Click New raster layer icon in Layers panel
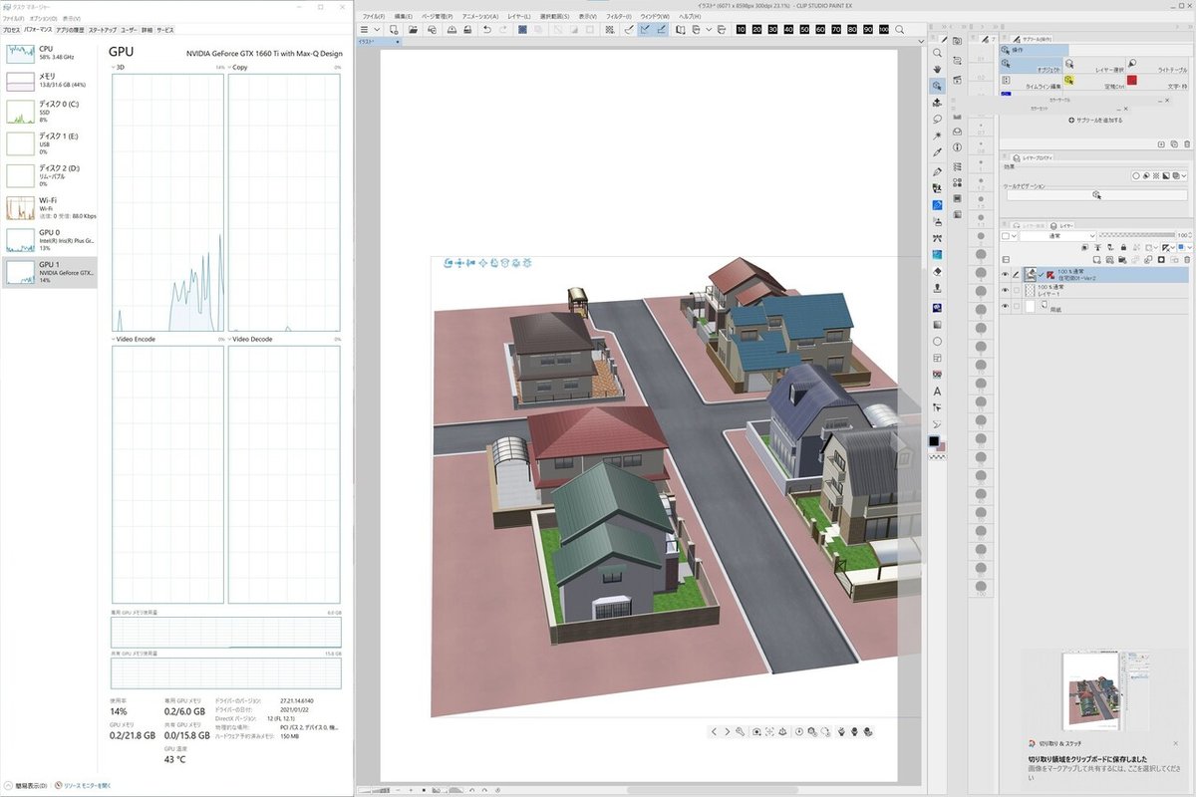The height and width of the screenshot is (797, 1196). coord(1095,259)
